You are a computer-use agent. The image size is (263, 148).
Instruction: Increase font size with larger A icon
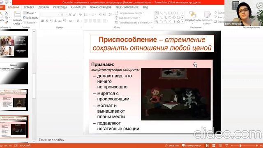coord(70,15)
